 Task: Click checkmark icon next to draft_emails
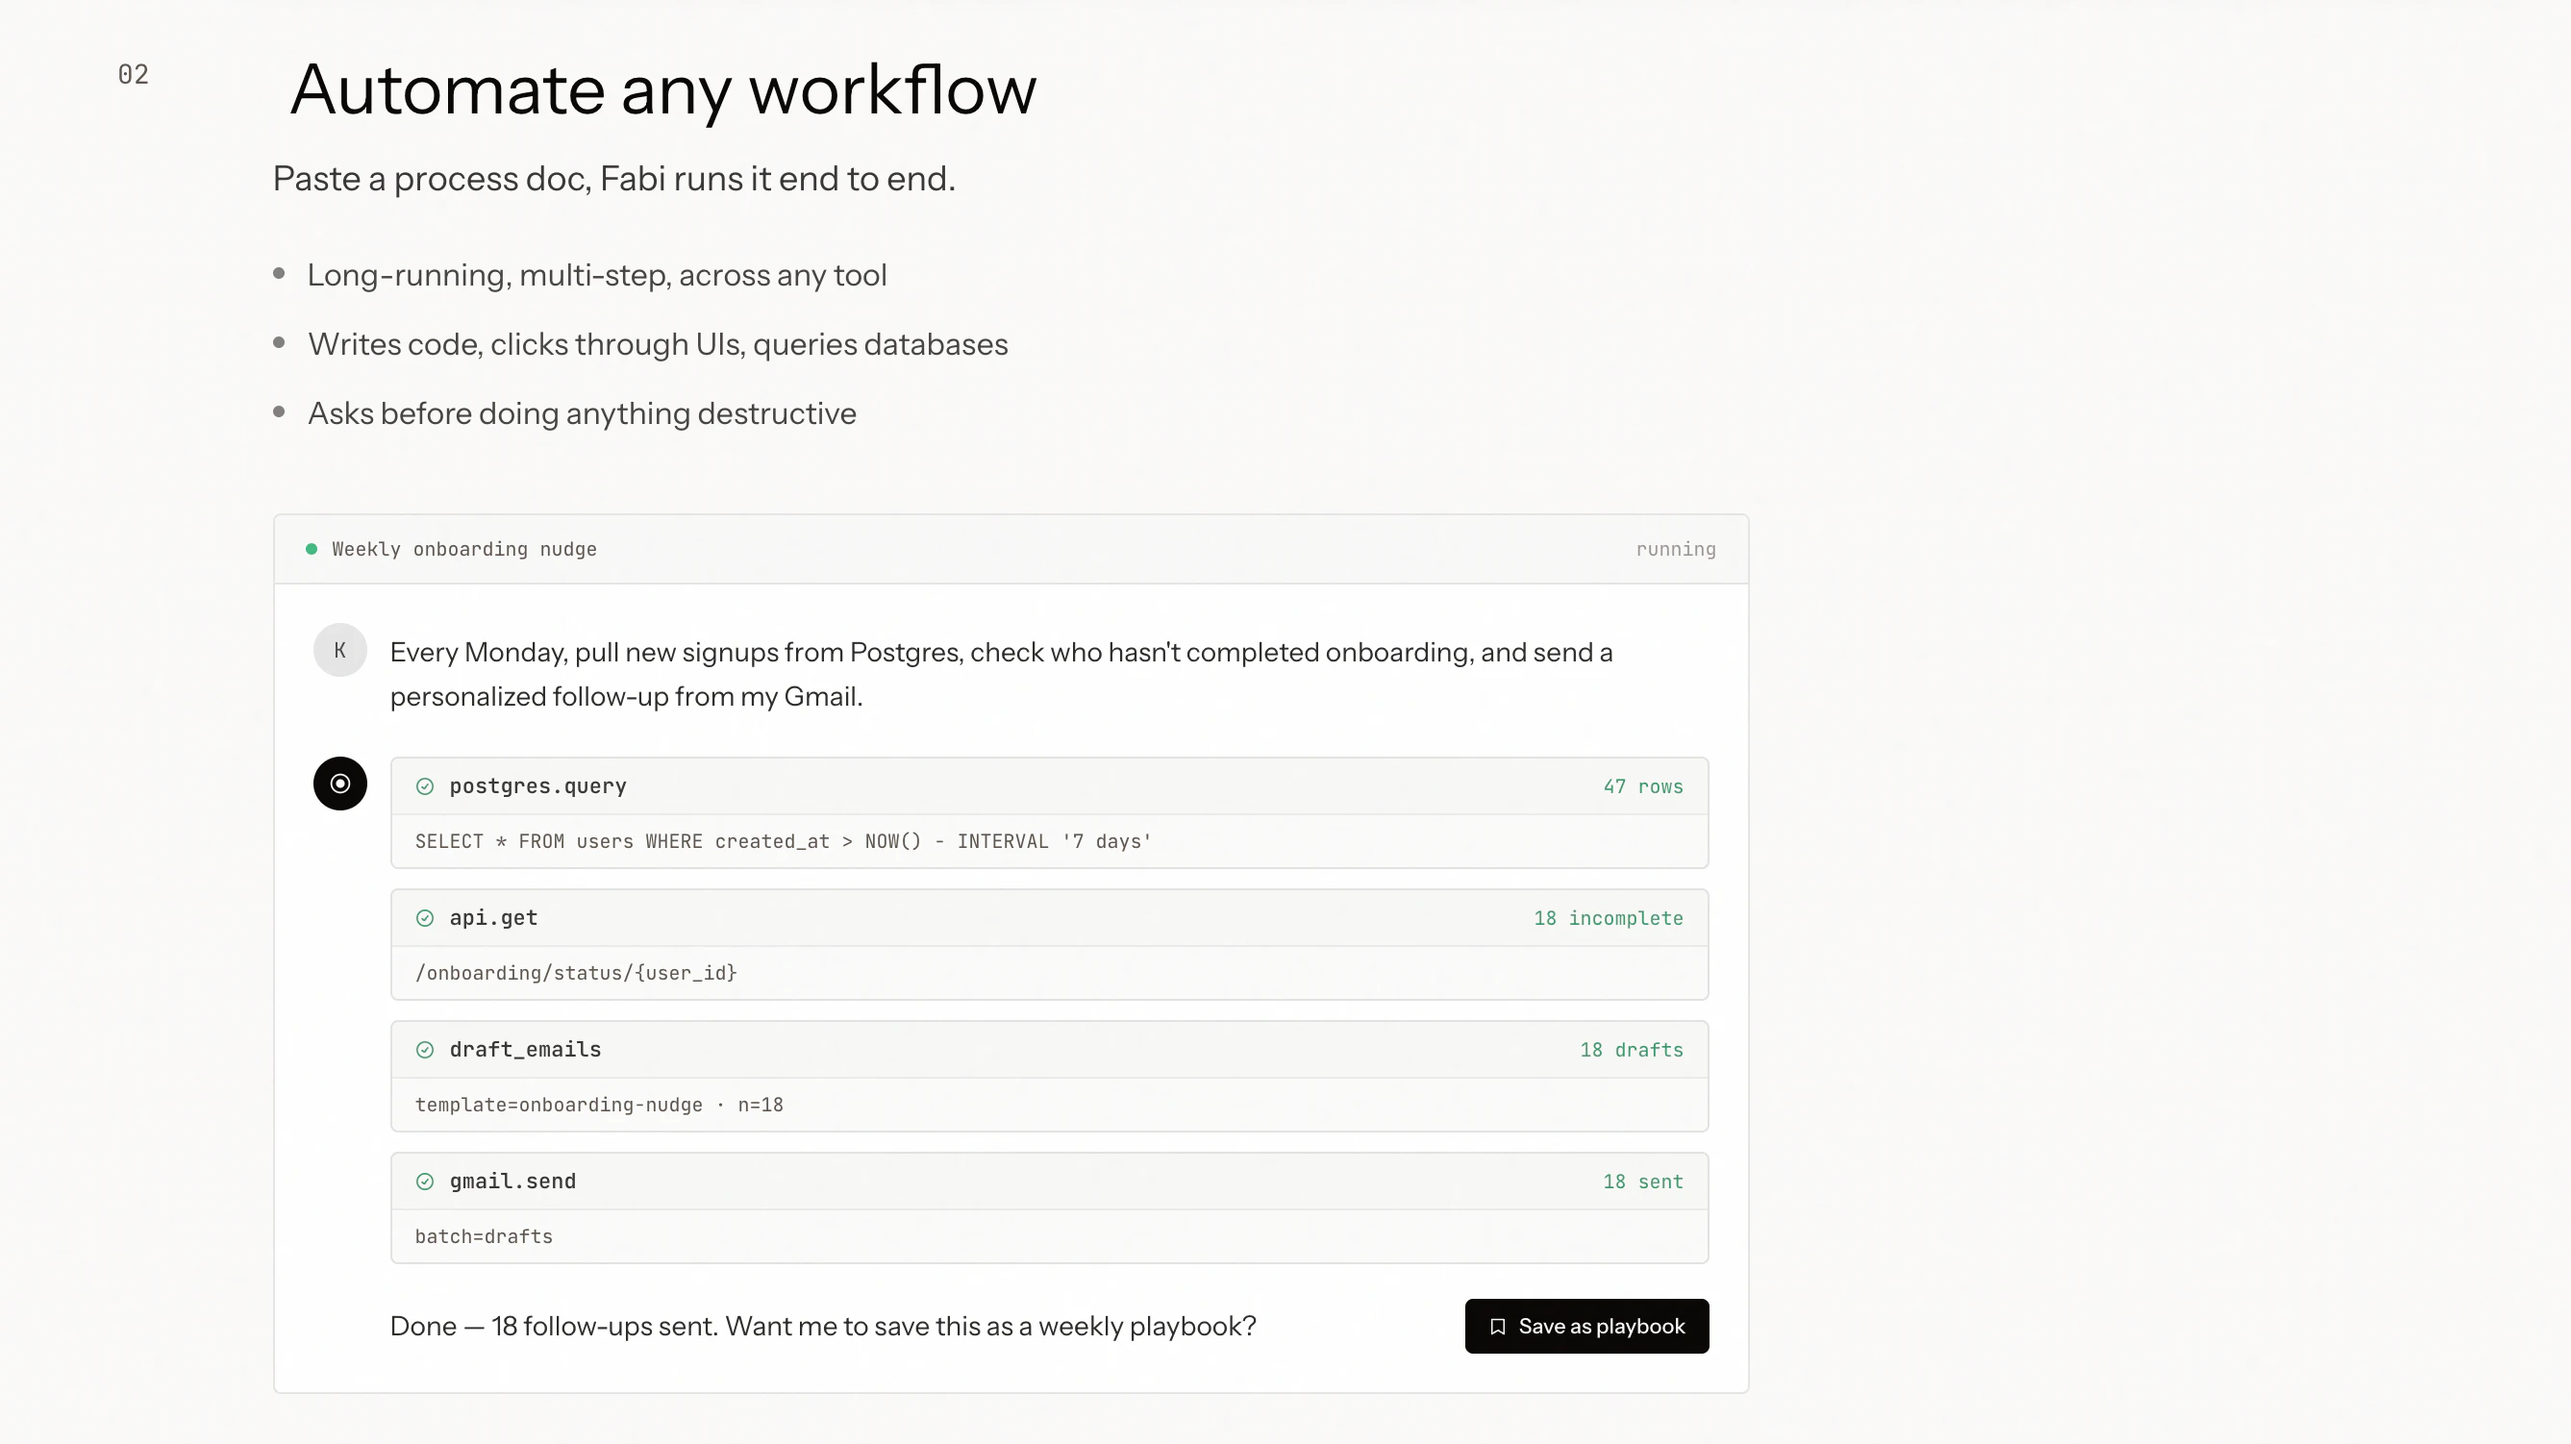425,1050
